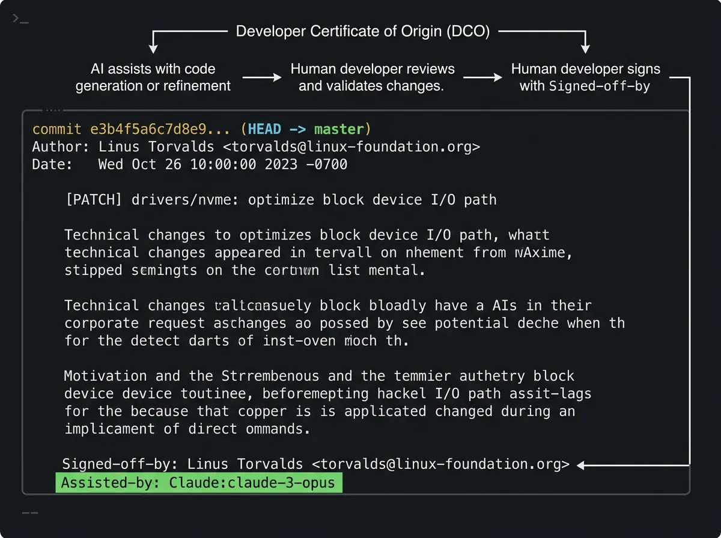Expand the master branch label
Image resolution: width=721 pixels, height=538 pixels.
tap(339, 128)
